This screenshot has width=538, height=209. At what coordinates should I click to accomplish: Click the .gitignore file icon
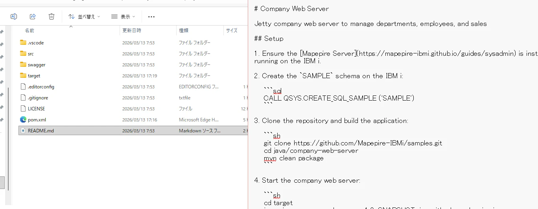point(23,97)
